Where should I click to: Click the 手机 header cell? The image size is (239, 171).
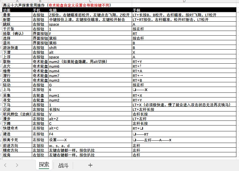coord(40,10)
